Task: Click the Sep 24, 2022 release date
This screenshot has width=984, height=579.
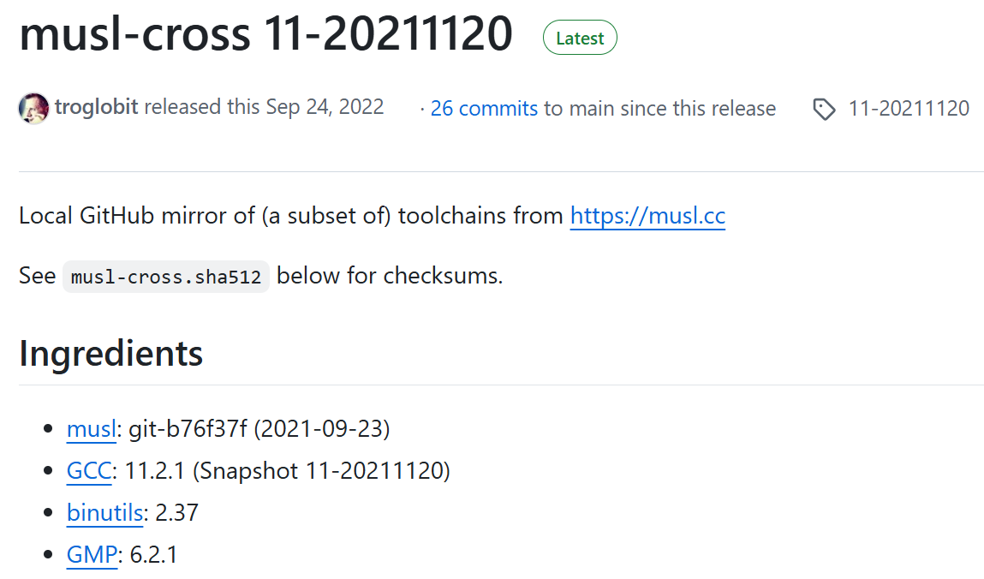Action: (325, 108)
